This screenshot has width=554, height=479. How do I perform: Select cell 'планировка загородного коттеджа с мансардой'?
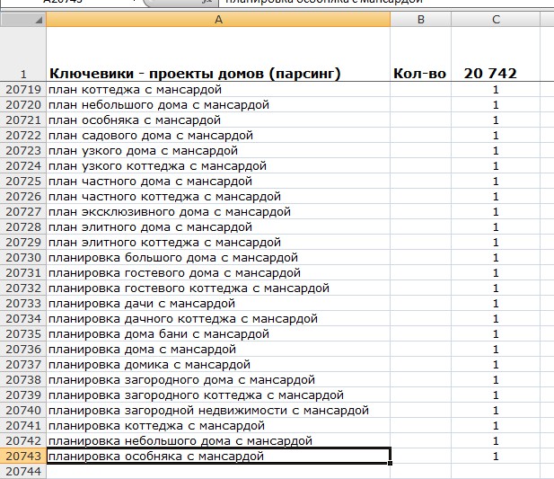(x=218, y=395)
